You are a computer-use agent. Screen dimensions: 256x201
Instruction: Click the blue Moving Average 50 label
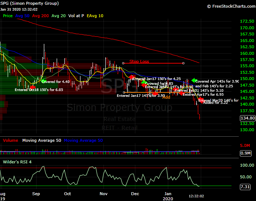point(83,140)
